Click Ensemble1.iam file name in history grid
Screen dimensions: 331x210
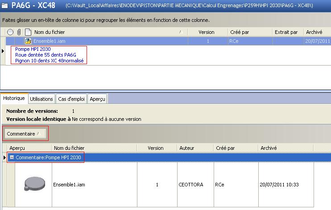pyautogui.click(x=69, y=185)
